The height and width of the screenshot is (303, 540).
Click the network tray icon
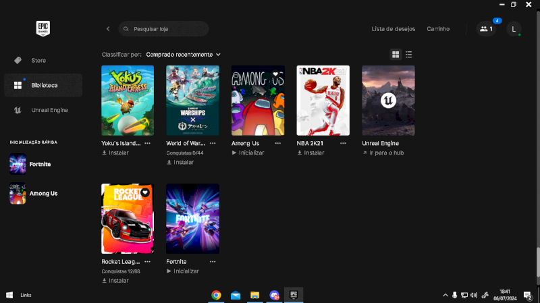[x=464, y=295]
